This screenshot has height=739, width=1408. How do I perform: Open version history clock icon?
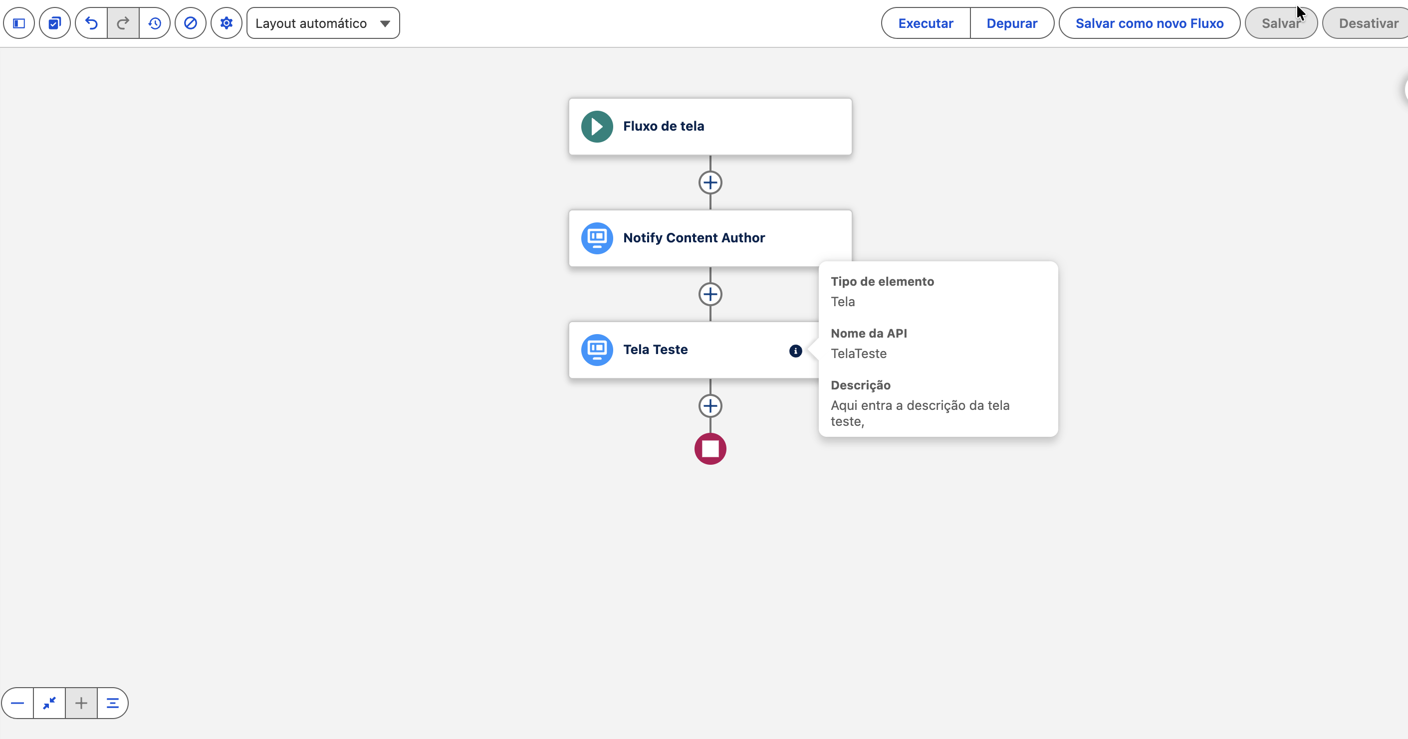point(155,23)
